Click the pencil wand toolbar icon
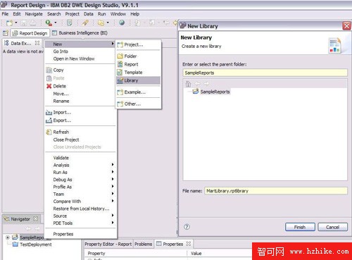The width and height of the screenshot is (352, 260). coord(85,23)
